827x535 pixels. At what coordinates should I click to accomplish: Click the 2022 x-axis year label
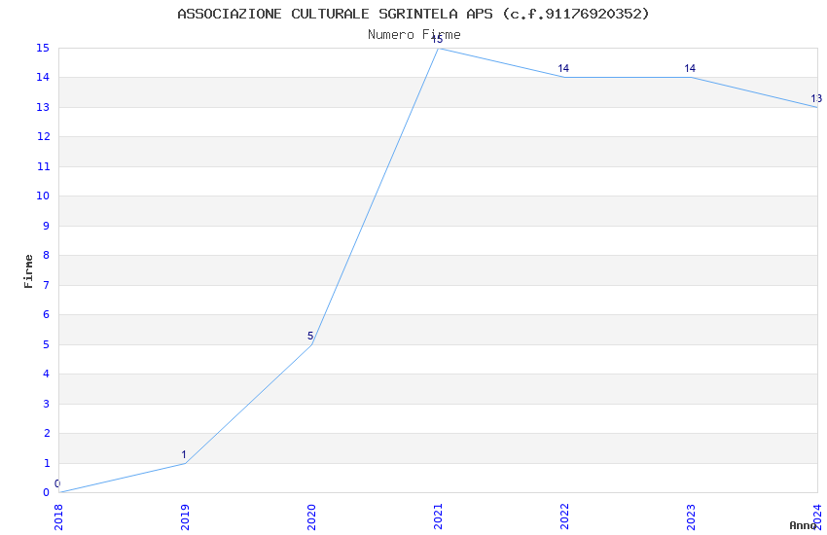point(564,517)
